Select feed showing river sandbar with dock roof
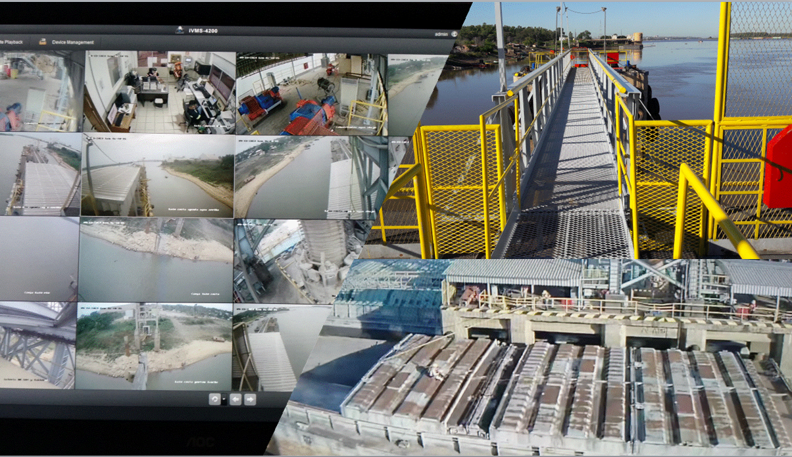The height and width of the screenshot is (457, 792). click(157, 175)
